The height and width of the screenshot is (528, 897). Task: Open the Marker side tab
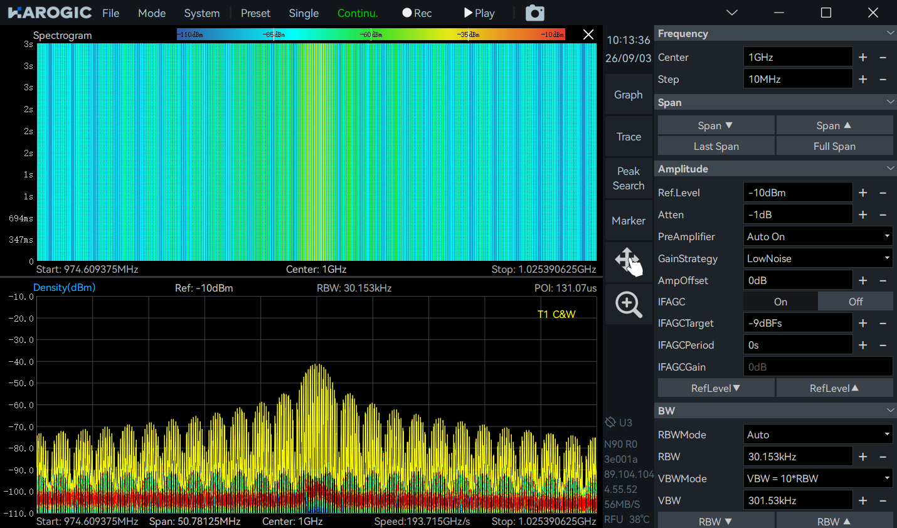tap(629, 221)
